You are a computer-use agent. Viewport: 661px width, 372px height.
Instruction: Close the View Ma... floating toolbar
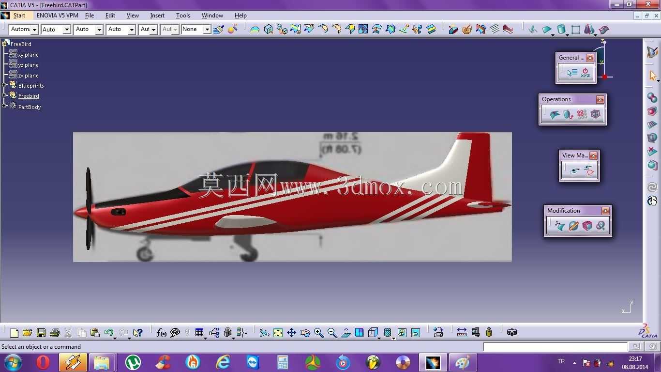(593, 155)
